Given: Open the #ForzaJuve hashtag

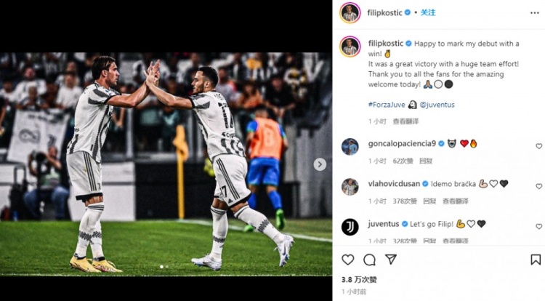Looking at the screenshot, I should tap(387, 105).
